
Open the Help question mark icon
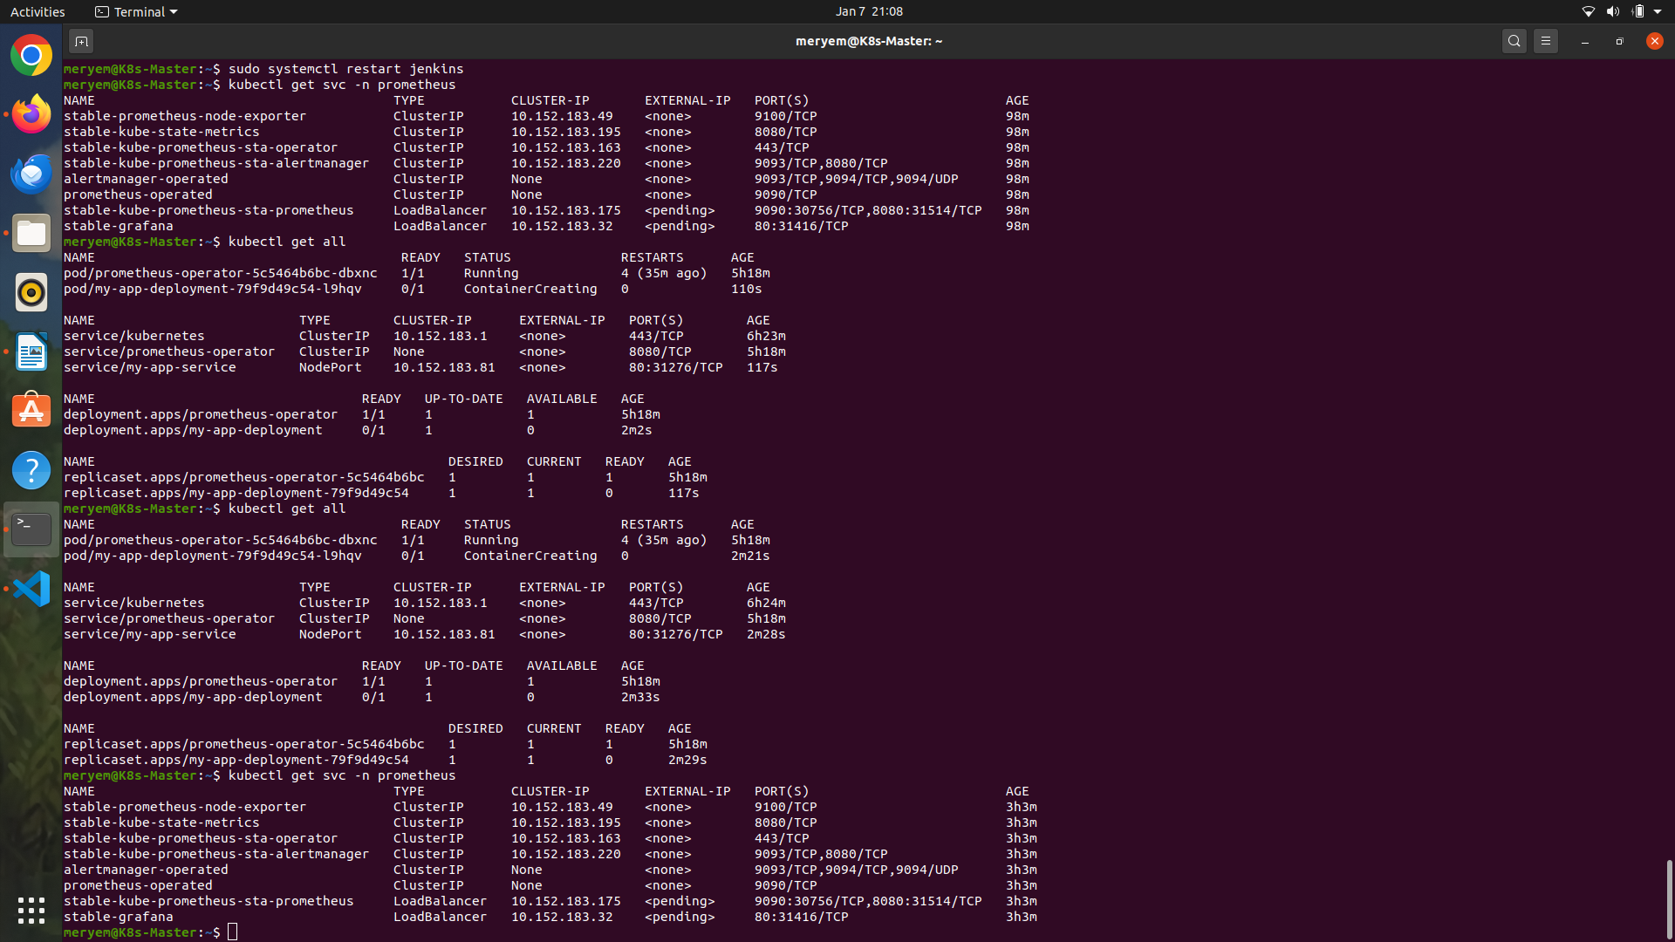point(31,470)
